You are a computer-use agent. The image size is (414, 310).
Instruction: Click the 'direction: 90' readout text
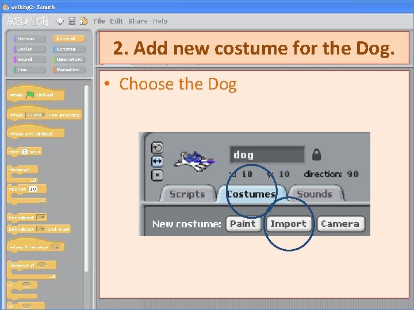tap(331, 174)
